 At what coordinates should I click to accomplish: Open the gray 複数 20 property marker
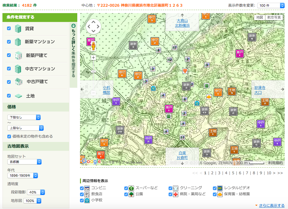[120, 130]
